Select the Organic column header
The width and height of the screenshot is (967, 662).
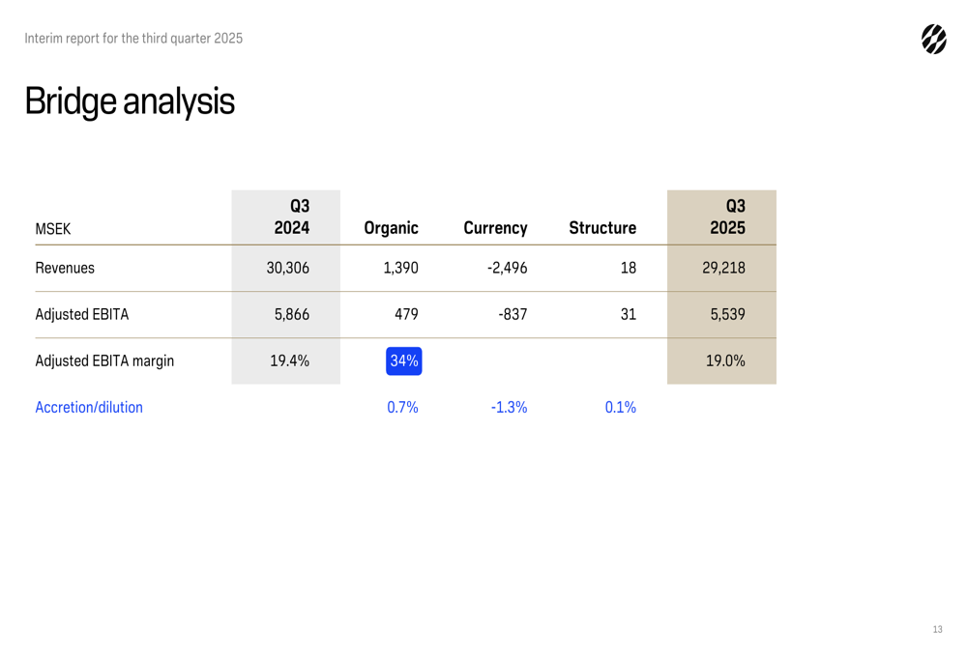click(391, 229)
